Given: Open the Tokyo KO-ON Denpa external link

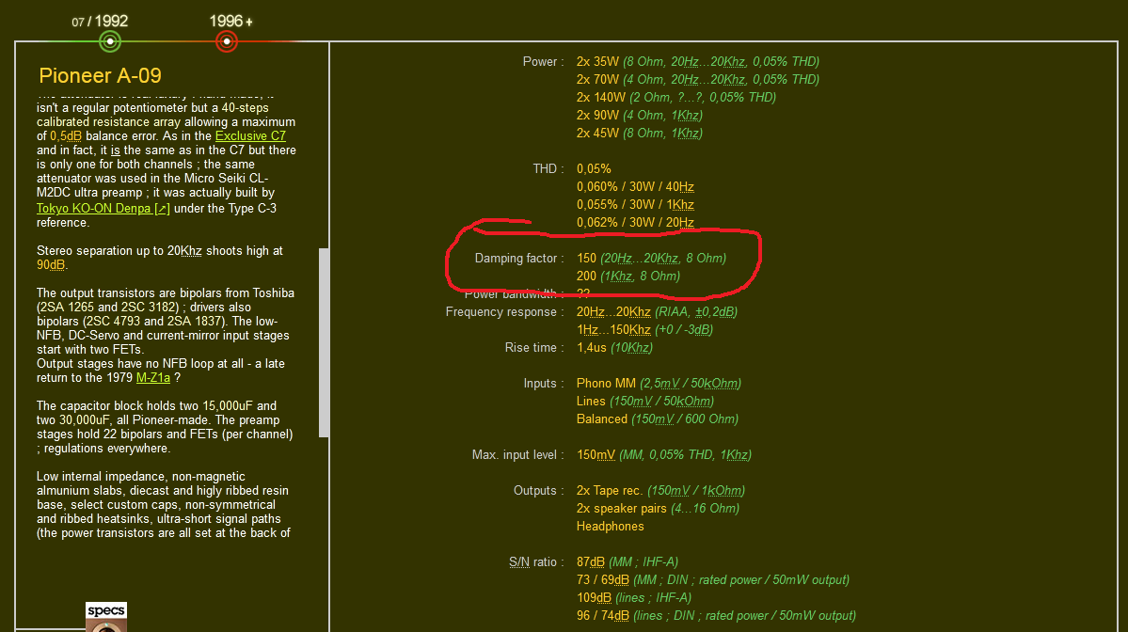Looking at the screenshot, I should tap(103, 209).
